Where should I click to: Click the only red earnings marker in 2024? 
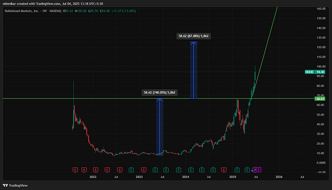[x=224, y=170]
